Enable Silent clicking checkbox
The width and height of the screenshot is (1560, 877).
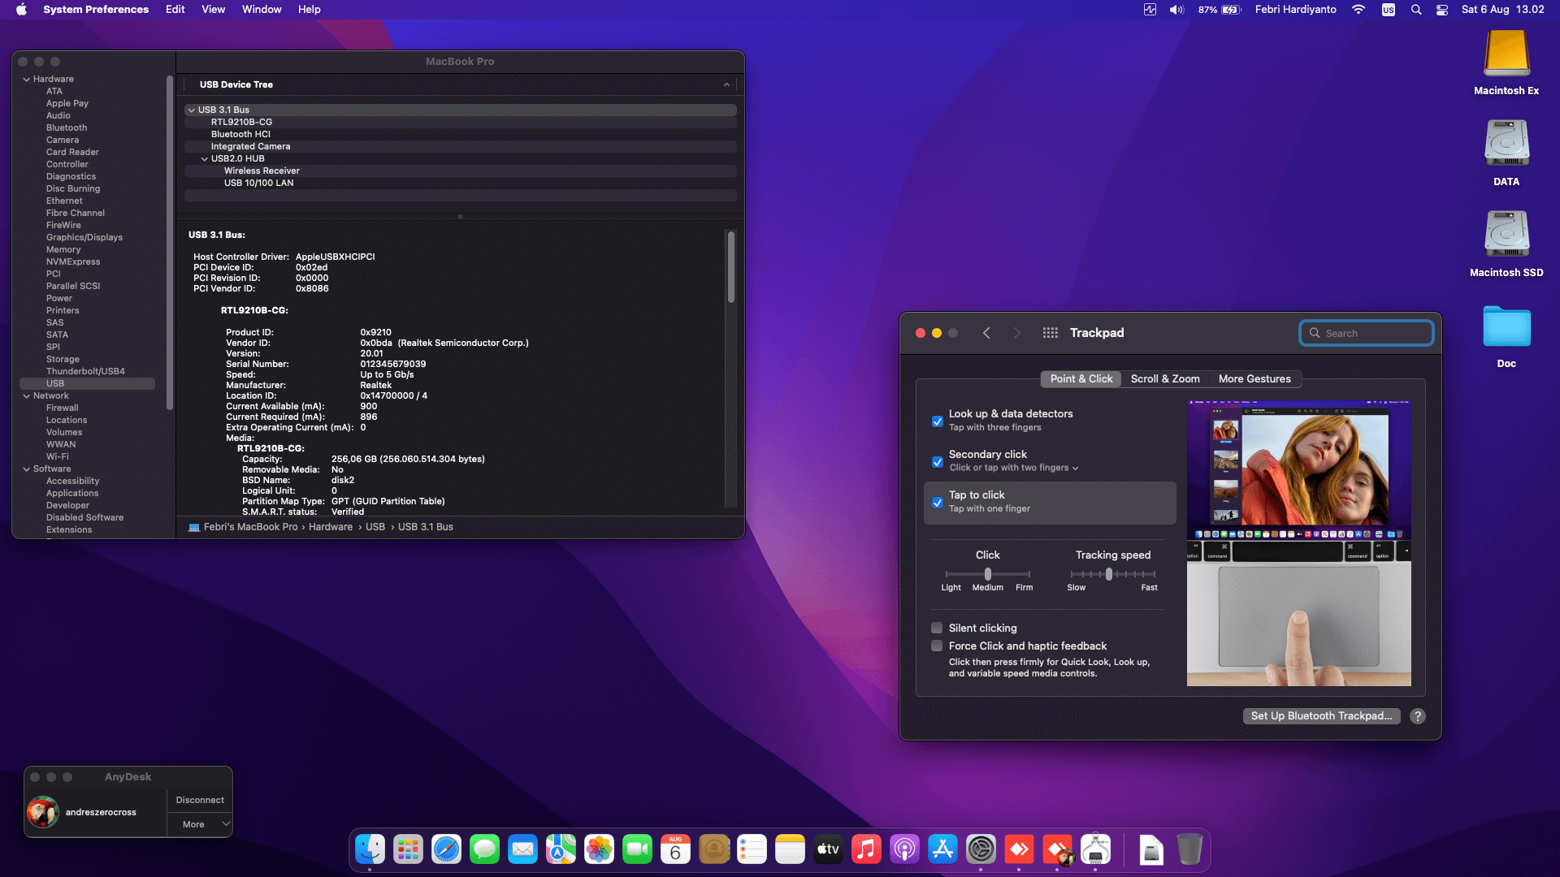click(937, 628)
